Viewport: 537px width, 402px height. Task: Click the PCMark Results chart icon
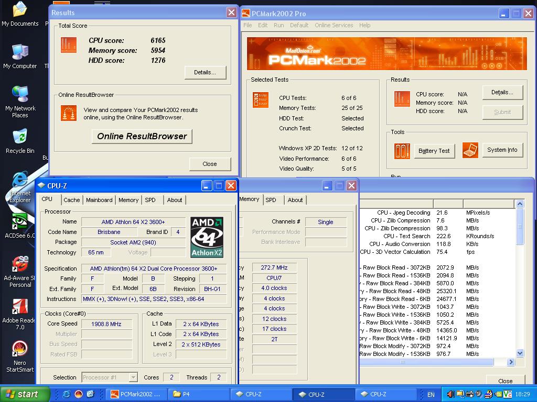point(402,99)
